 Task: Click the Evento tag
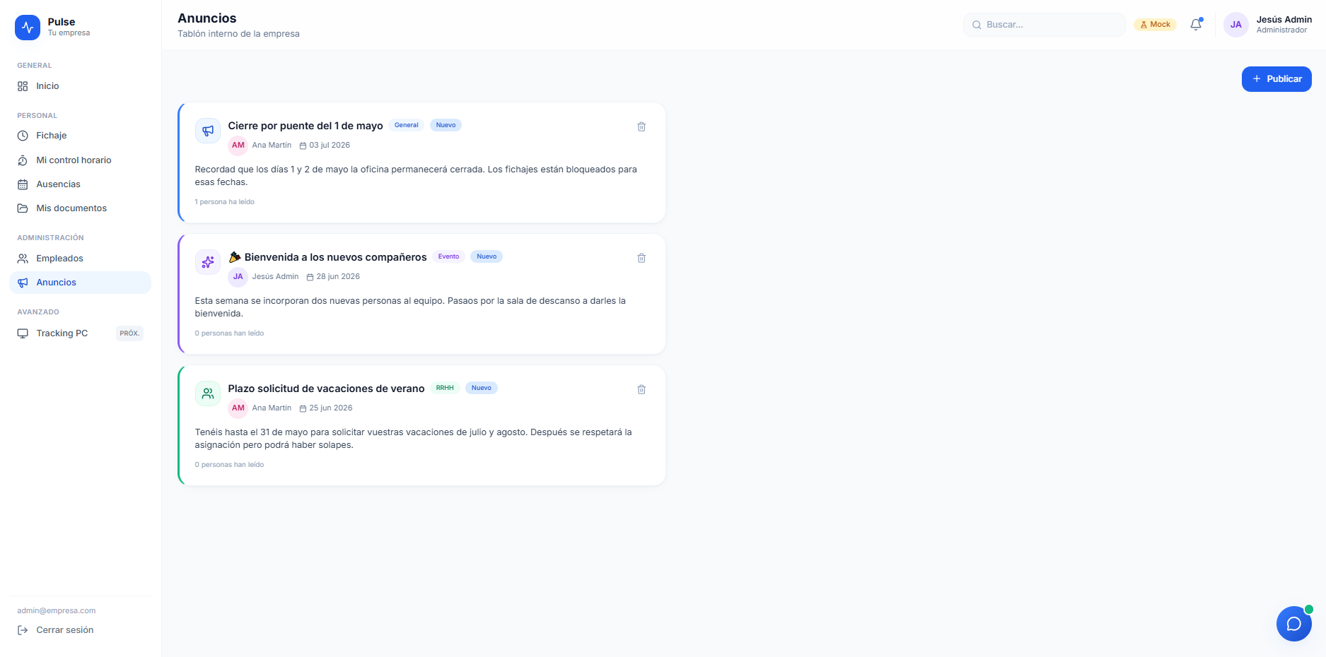point(448,256)
